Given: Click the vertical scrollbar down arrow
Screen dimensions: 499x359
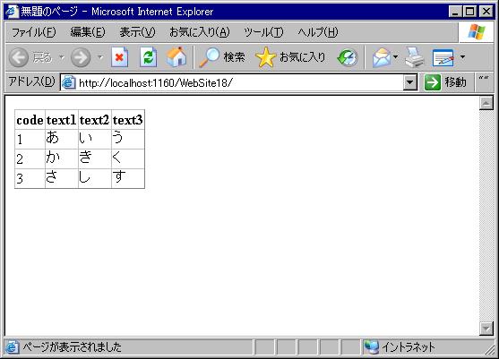Looking at the screenshot, I should point(486,329).
